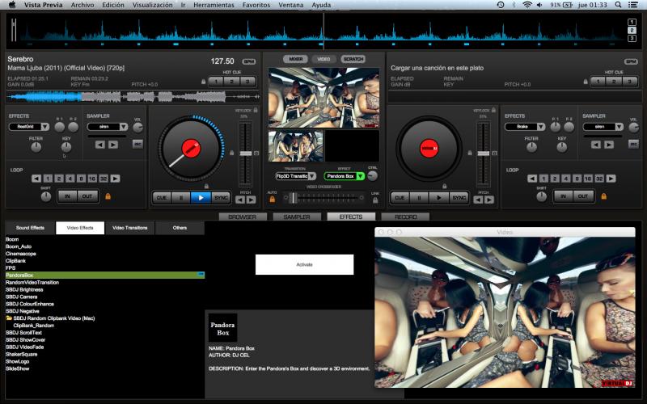Open the RECORD tab
This screenshot has width=647, height=404.
point(406,217)
